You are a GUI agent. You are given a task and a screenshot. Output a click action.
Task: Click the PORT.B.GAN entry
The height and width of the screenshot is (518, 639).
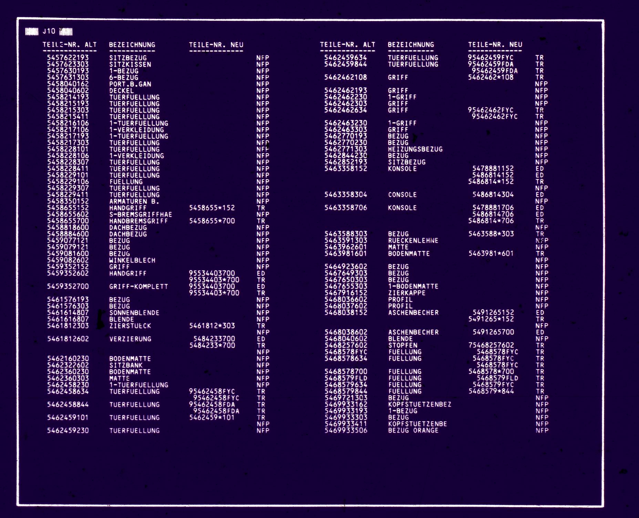130,84
